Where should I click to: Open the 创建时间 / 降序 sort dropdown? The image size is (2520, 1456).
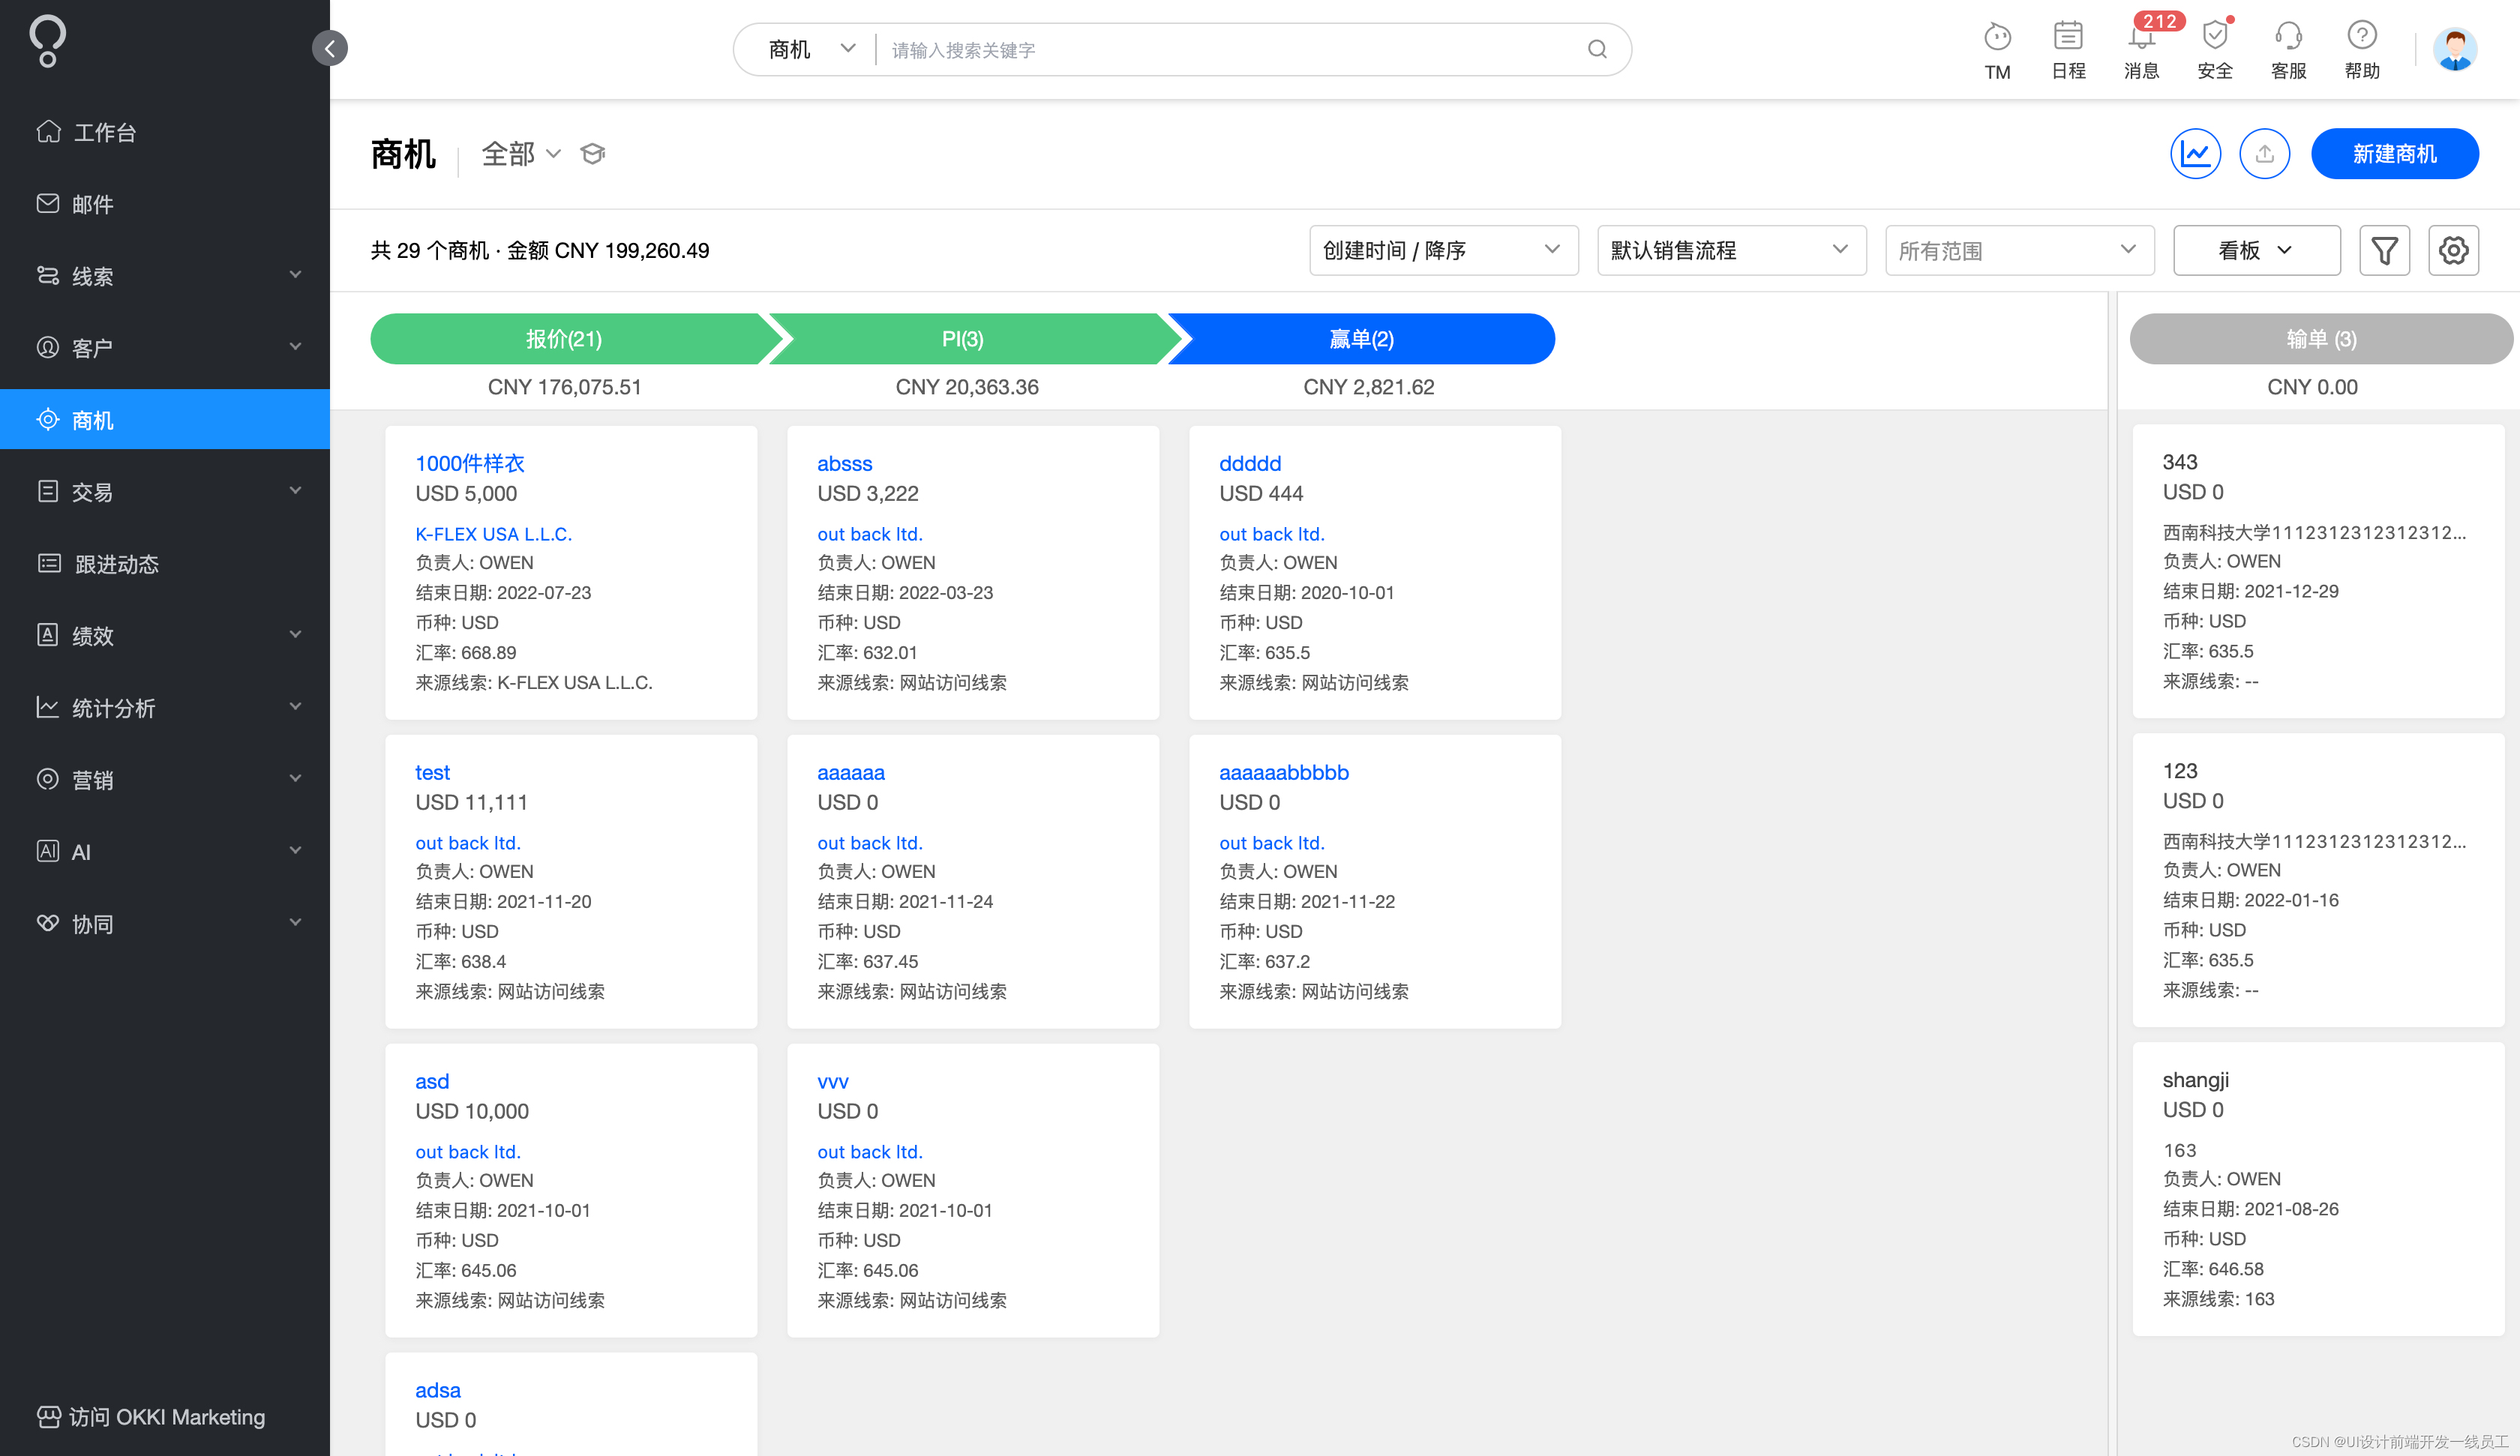[1444, 250]
